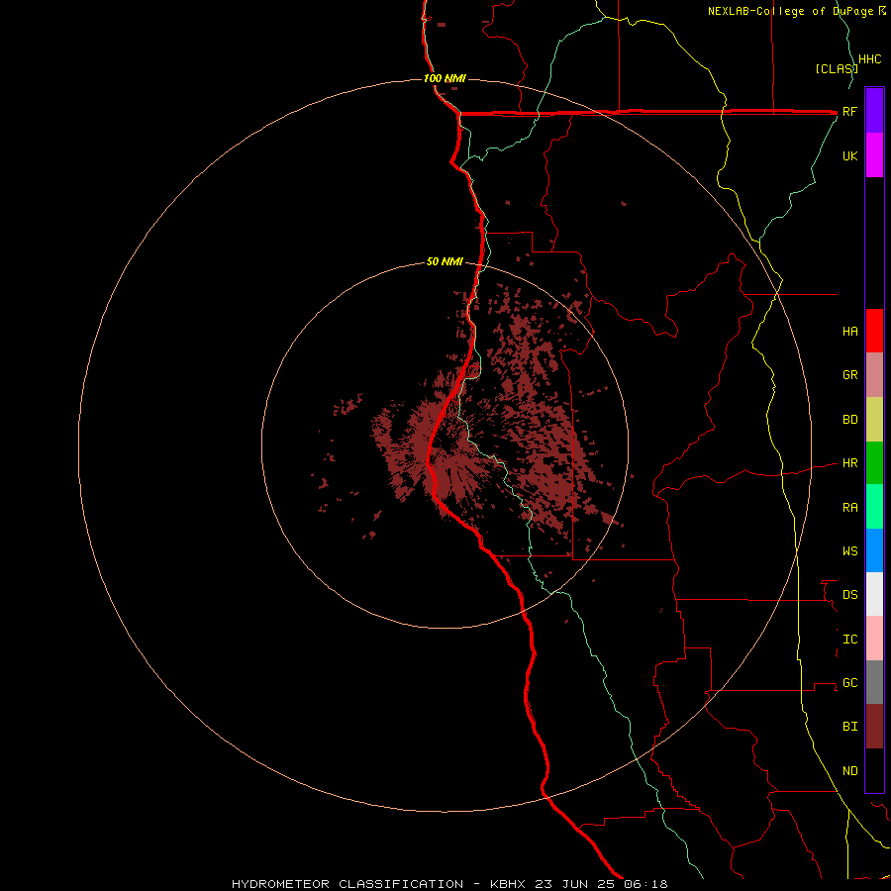Click the HR legend label
The height and width of the screenshot is (891, 891).
(x=850, y=463)
